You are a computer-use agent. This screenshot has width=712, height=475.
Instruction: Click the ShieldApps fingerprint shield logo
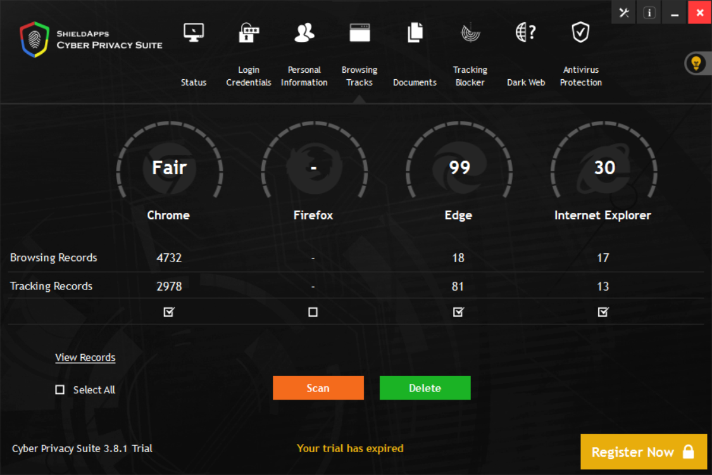tap(35, 39)
